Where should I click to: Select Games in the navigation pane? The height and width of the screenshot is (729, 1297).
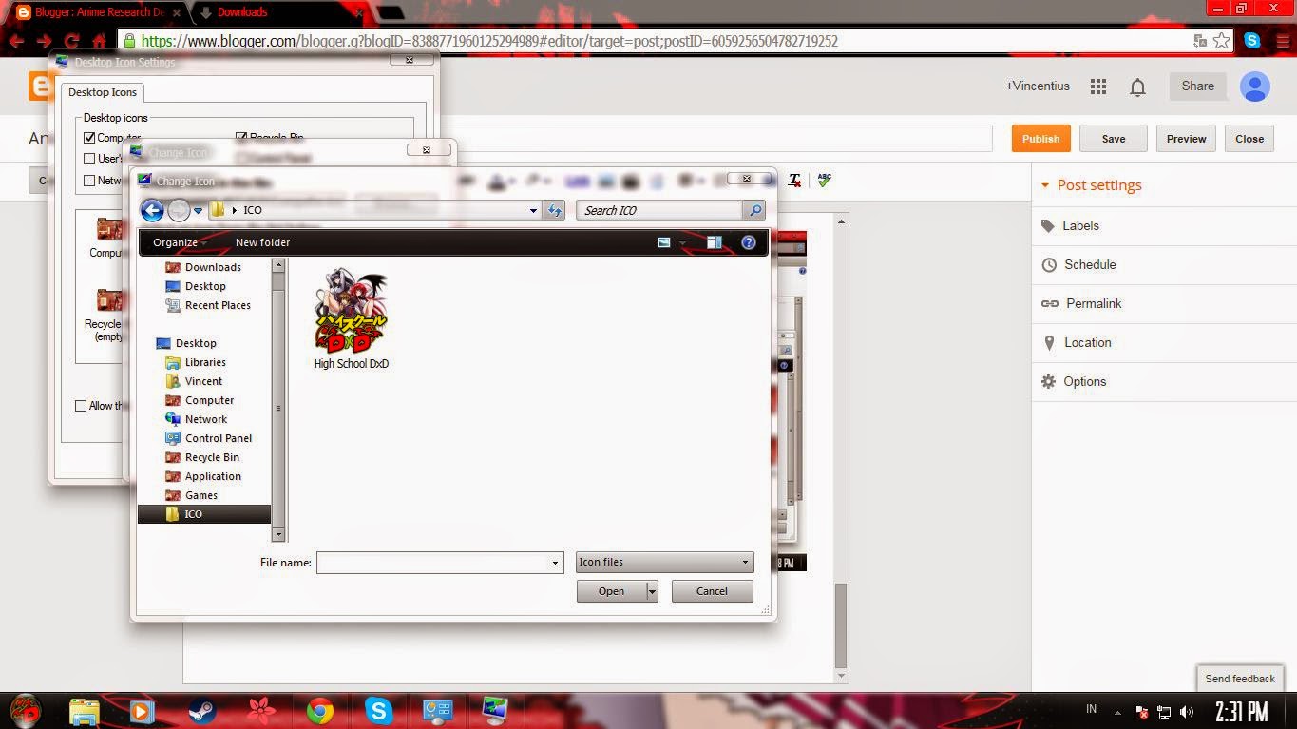click(x=192, y=495)
